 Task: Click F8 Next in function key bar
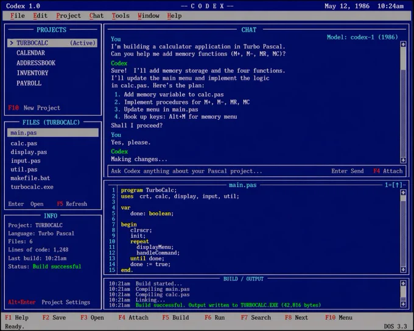pyautogui.click(x=296, y=318)
